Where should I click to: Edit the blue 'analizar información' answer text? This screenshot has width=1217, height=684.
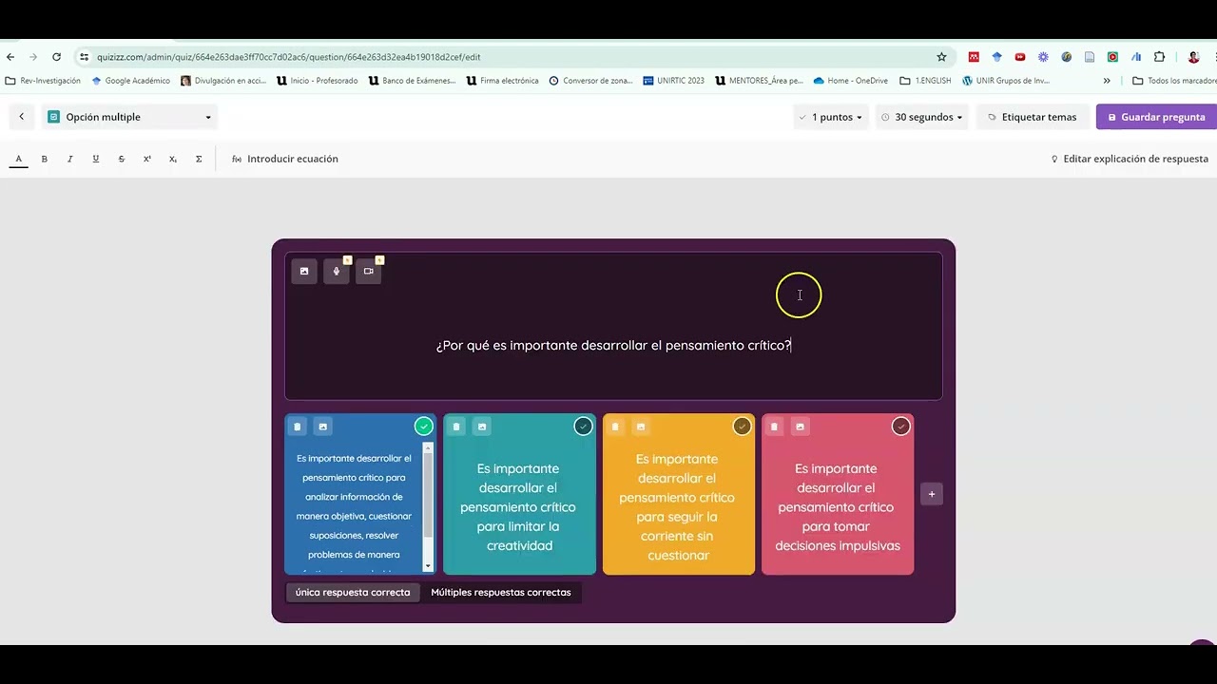coord(354,508)
